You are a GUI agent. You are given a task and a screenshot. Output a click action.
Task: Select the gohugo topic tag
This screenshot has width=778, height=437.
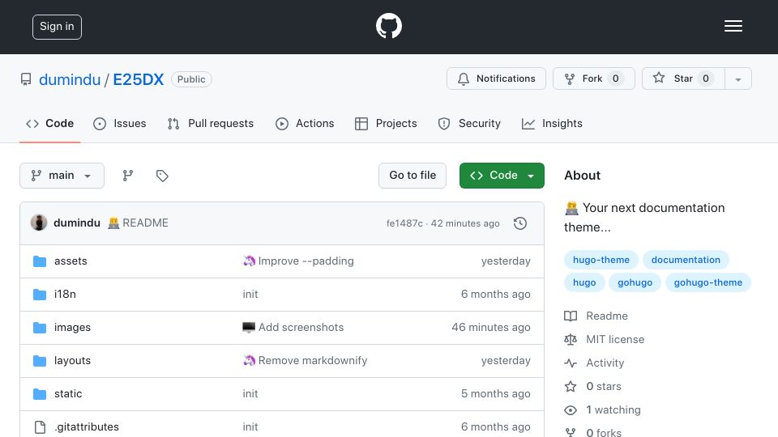tap(635, 282)
